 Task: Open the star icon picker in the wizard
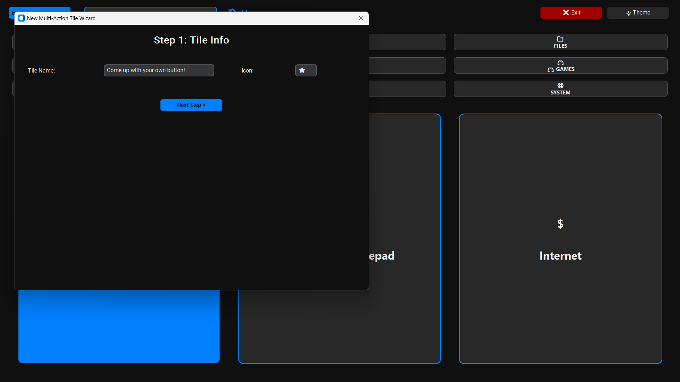pos(306,70)
